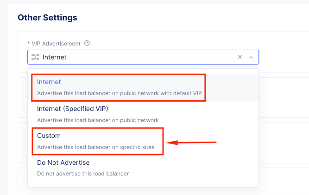The height and width of the screenshot is (195, 309).
Task: Pick the Do Not Advertise option
Action: coord(63,162)
